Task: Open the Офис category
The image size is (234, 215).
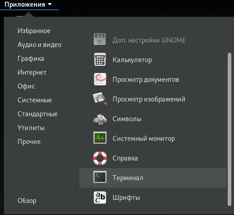Action: (x=26, y=86)
